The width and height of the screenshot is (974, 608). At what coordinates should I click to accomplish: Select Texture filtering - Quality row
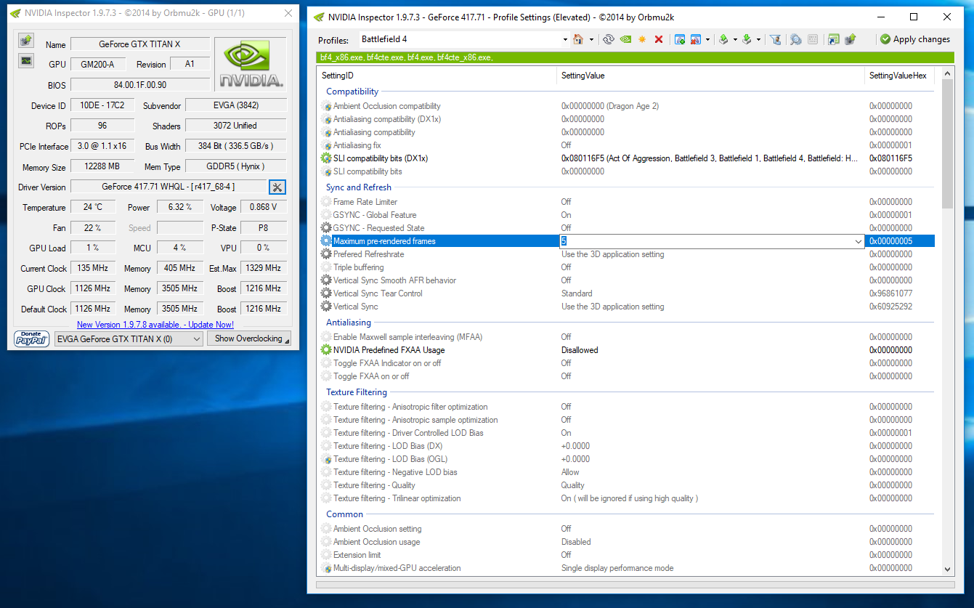tap(628, 485)
